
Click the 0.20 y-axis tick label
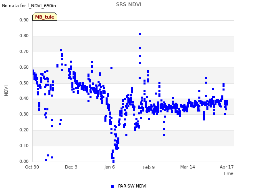[24, 130]
